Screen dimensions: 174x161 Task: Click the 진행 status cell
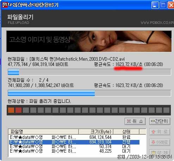126,142
